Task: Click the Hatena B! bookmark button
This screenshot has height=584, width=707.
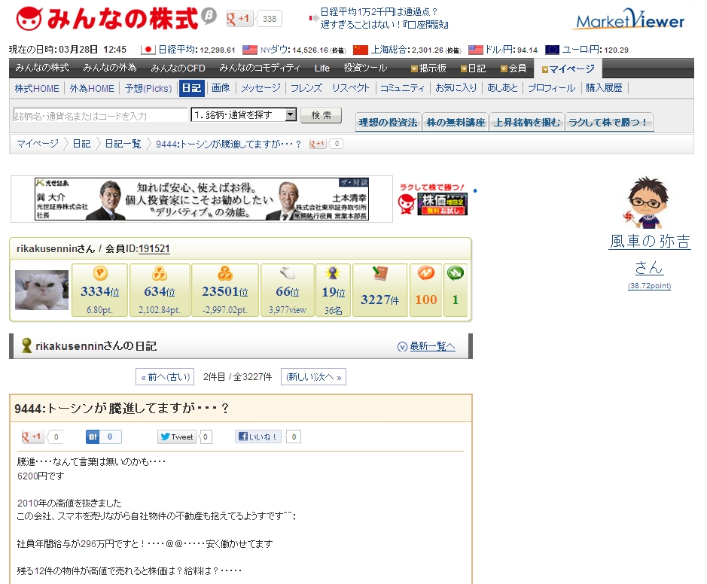Action: (x=103, y=436)
